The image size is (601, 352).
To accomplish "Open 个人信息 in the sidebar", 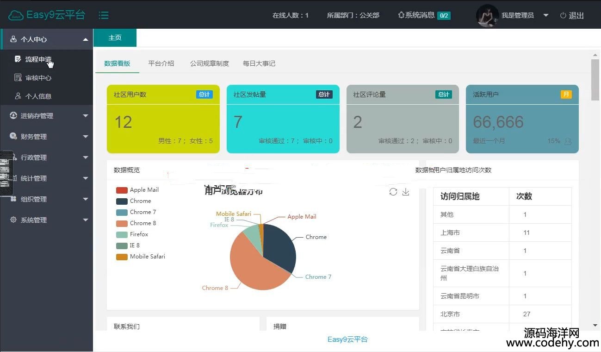I will click(38, 96).
